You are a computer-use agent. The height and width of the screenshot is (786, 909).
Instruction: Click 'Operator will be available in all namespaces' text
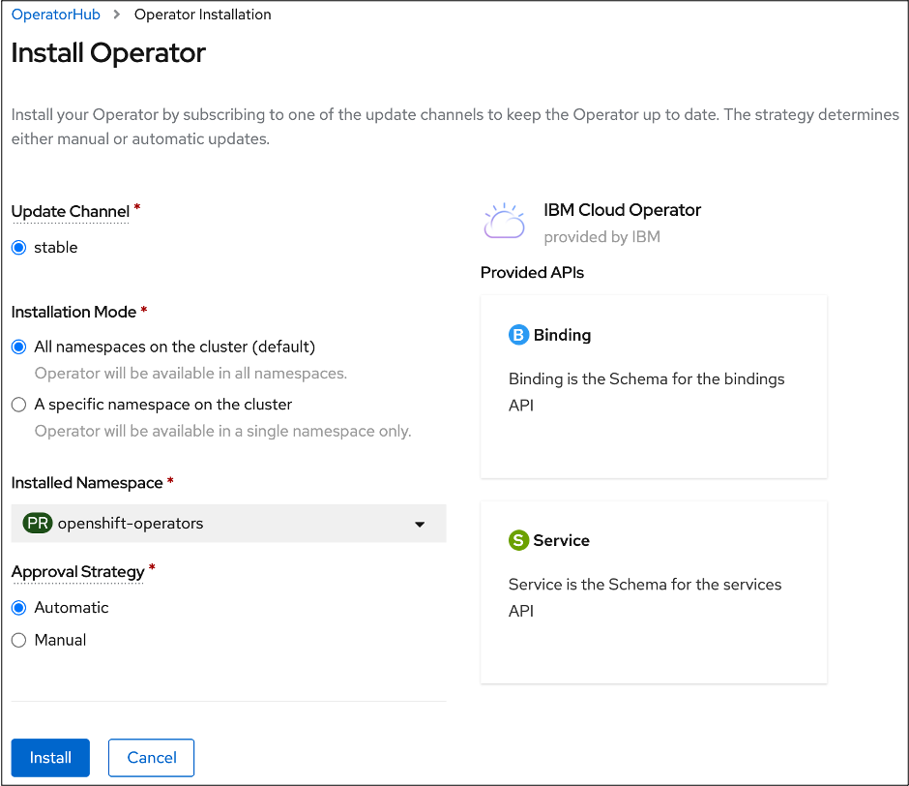coord(191,374)
